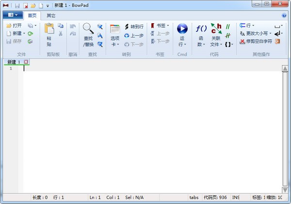Click the strikethrough # uncomment icon

point(227,34)
